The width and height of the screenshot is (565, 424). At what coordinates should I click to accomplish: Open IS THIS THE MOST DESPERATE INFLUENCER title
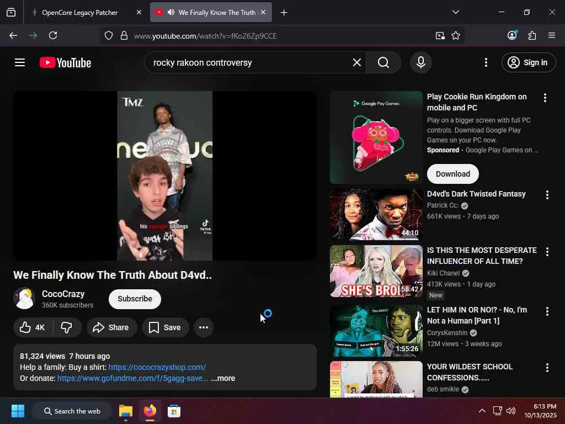482,256
